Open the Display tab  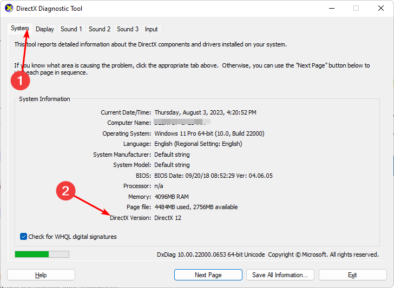pyautogui.click(x=45, y=29)
